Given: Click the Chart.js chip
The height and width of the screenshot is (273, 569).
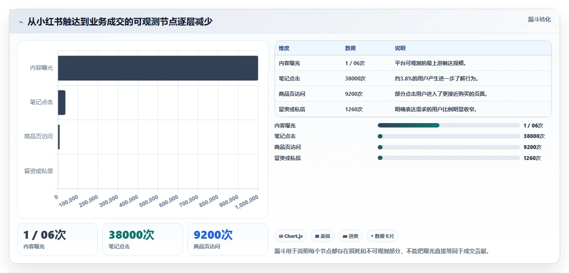Looking at the screenshot, I should coord(291,236).
